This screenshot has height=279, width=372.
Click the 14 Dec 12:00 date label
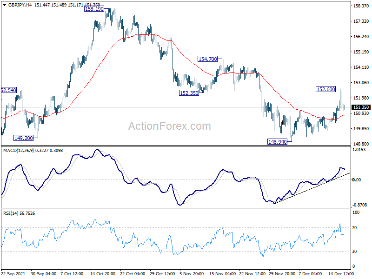(341, 273)
